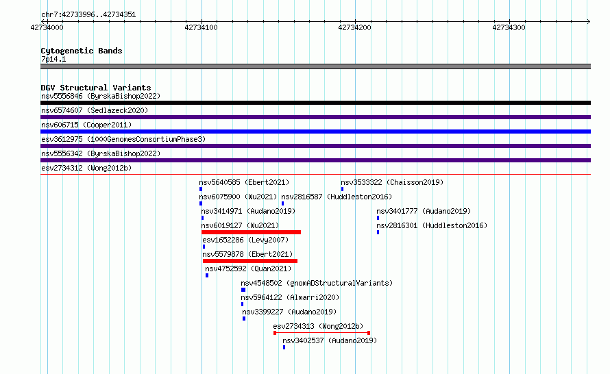Select nsv6019127 (Wu2021) label
Screen dimensions: 610x374
tap(240, 225)
